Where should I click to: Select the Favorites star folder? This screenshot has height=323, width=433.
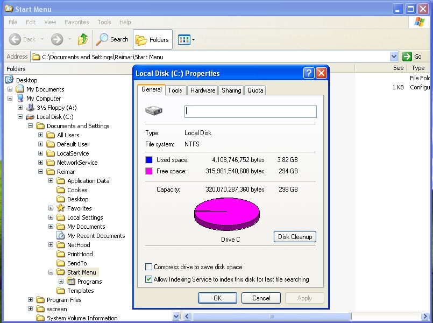coord(60,208)
